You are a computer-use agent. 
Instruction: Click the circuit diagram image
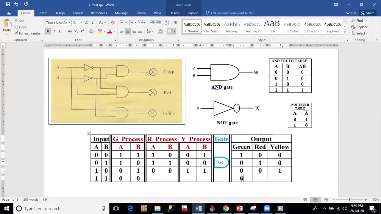[x=117, y=91]
